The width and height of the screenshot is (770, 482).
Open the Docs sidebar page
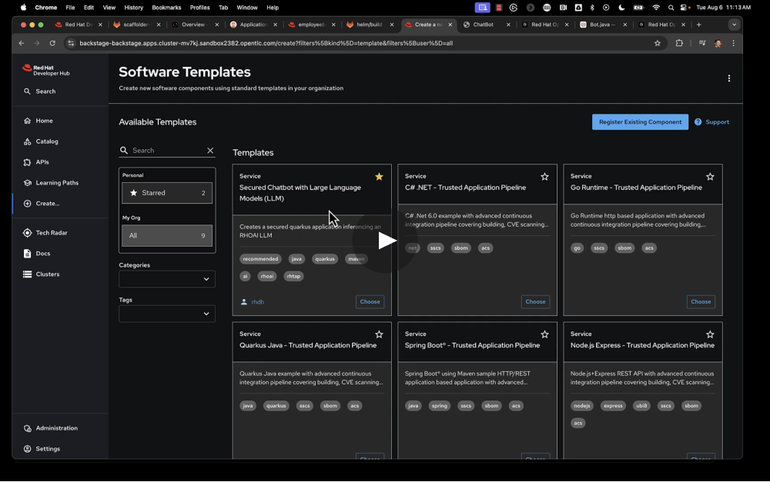[42, 254]
